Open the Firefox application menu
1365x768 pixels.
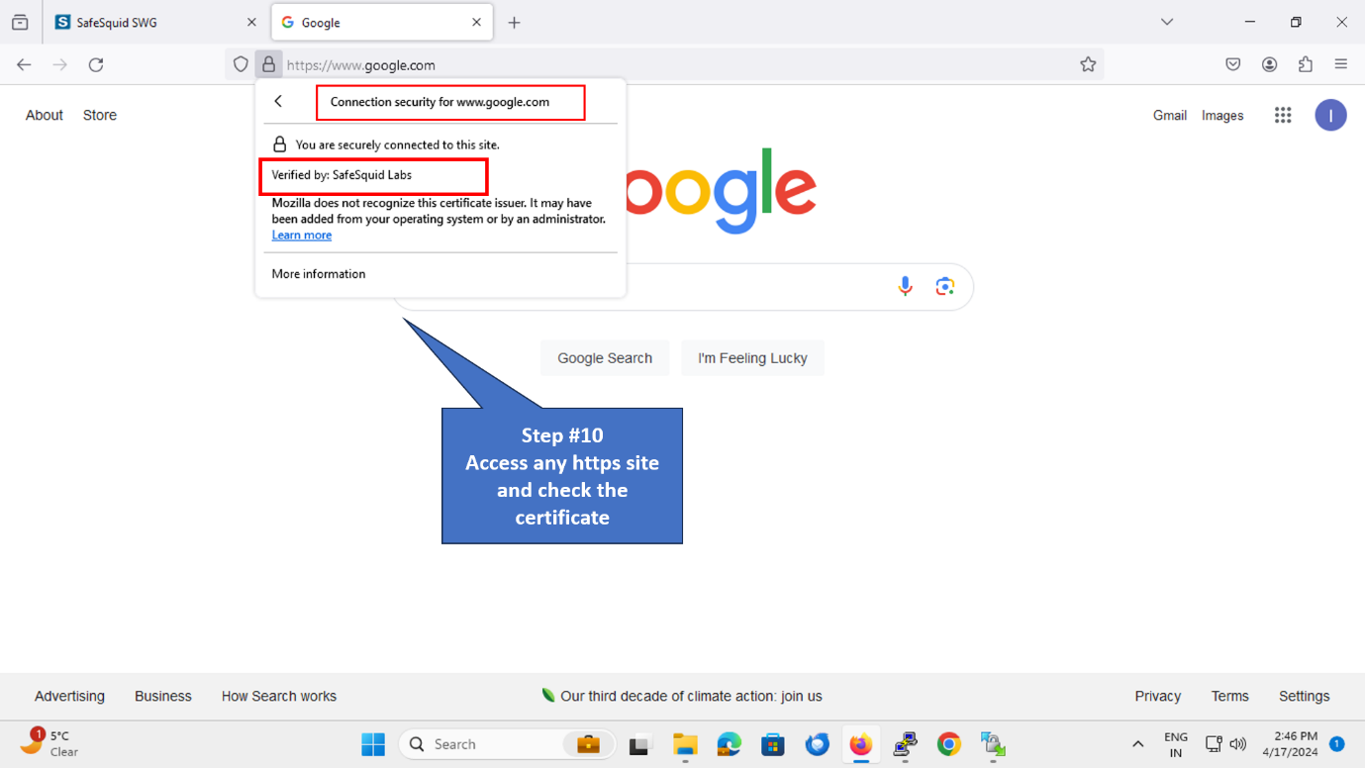click(x=1341, y=64)
